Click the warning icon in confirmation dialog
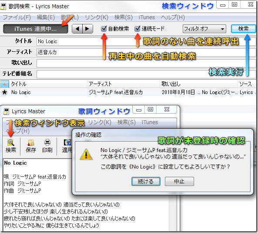This screenshot has height=233, width=258. tap(86, 154)
